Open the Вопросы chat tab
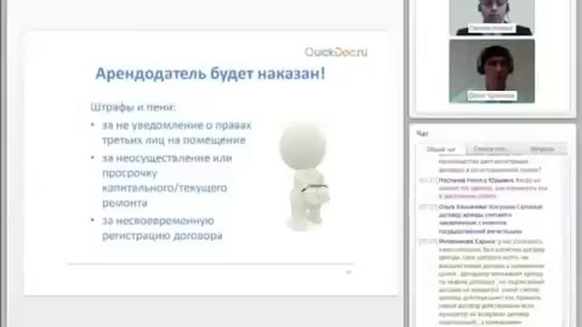The height and width of the screenshot is (327, 582). tap(542, 149)
